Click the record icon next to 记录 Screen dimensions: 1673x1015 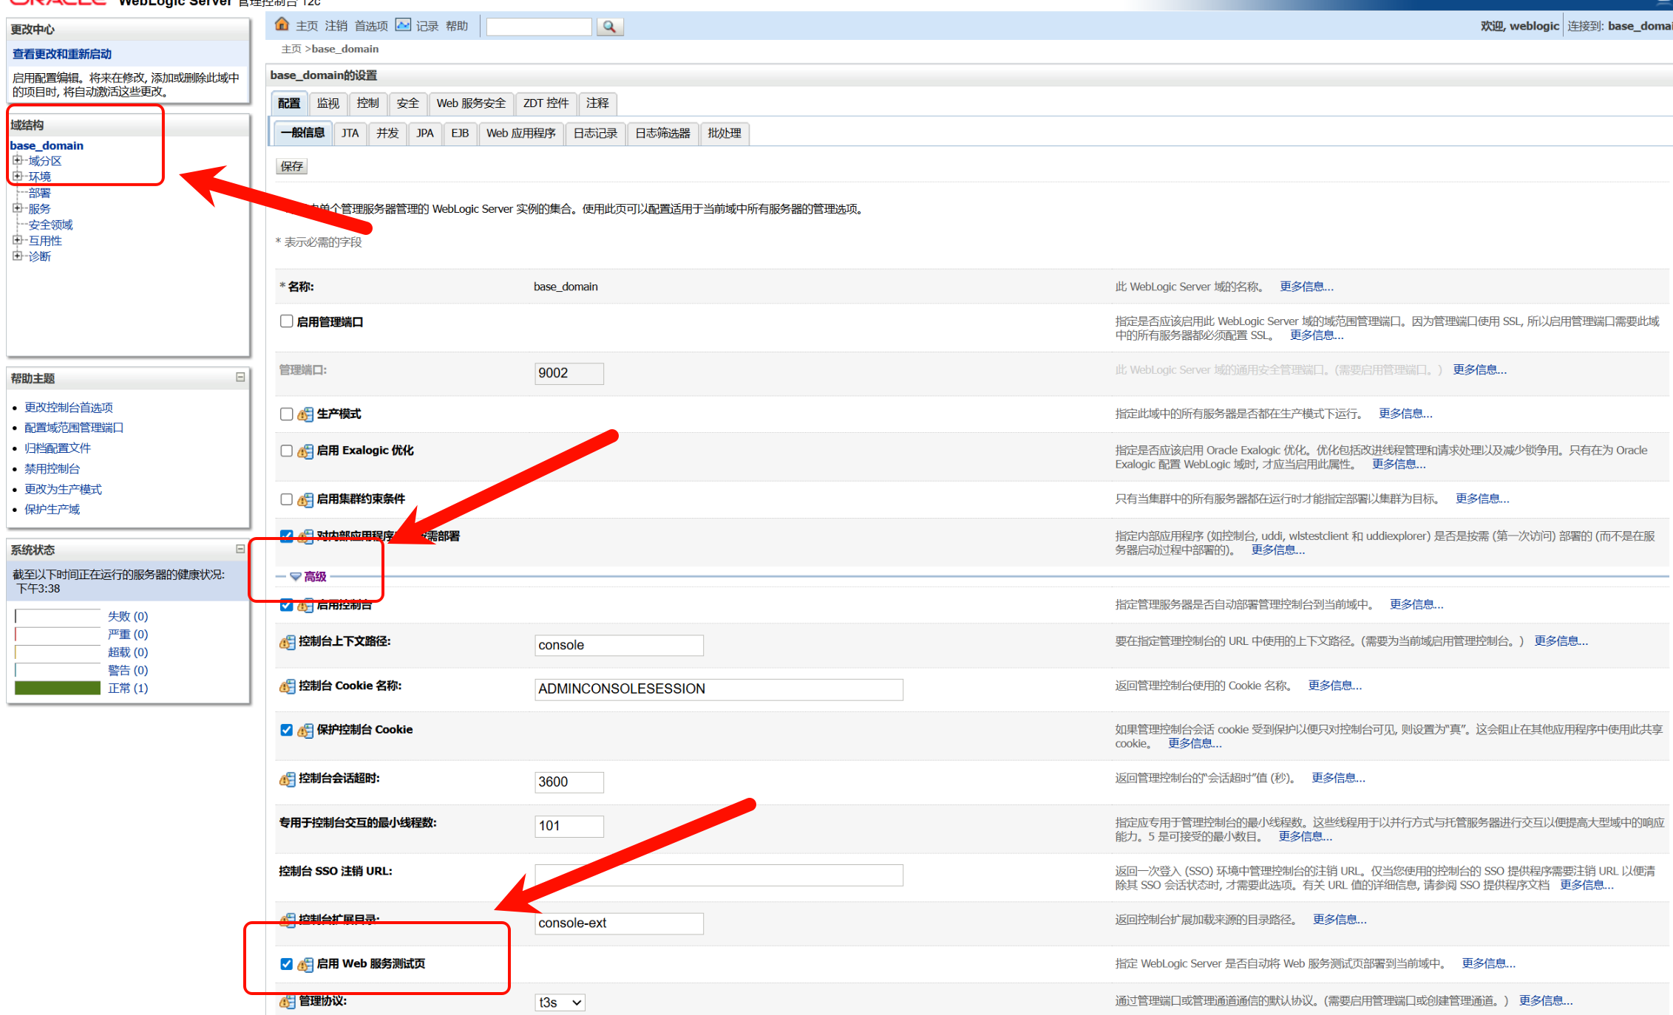(x=403, y=25)
